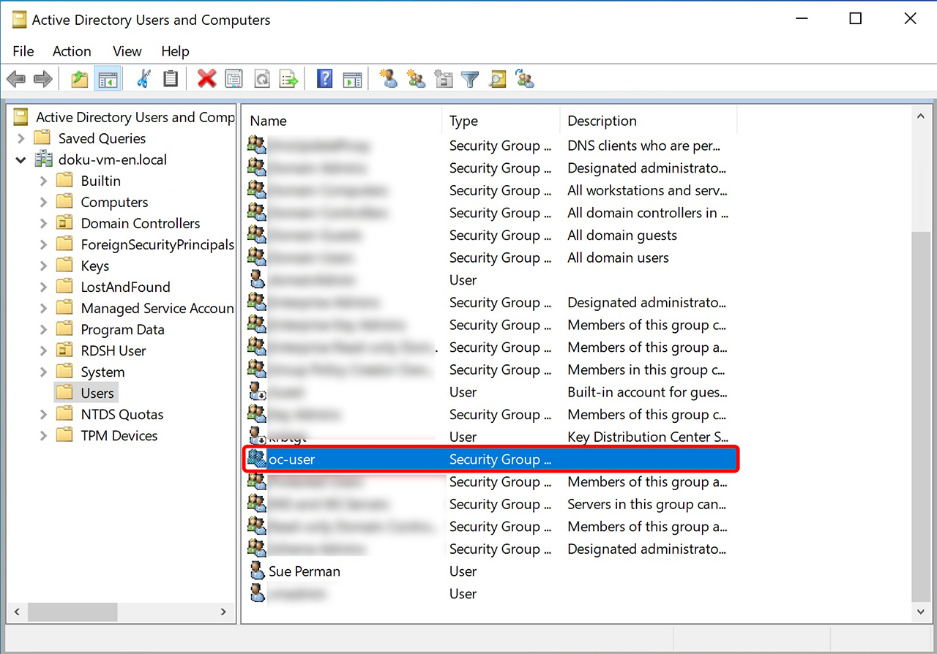Image resolution: width=937 pixels, height=654 pixels.
Task: Cut selection with the scissors icon
Action: [143, 79]
